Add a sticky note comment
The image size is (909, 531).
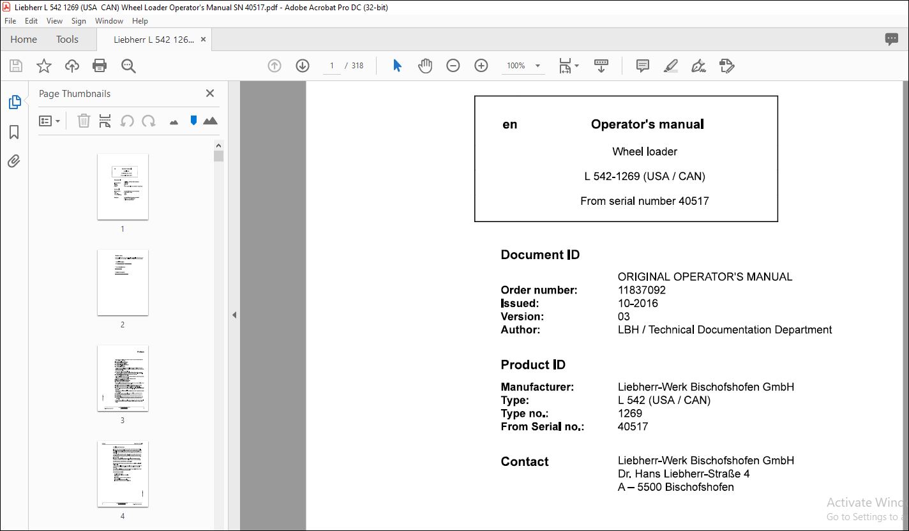(643, 66)
